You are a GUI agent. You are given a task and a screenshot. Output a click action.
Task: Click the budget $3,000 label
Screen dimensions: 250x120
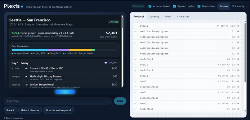coord(86,53)
